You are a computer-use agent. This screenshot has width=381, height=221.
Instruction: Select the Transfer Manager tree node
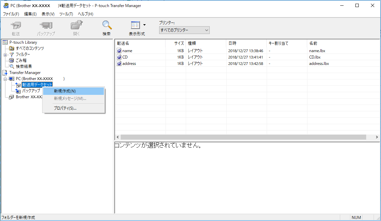coord(25,73)
